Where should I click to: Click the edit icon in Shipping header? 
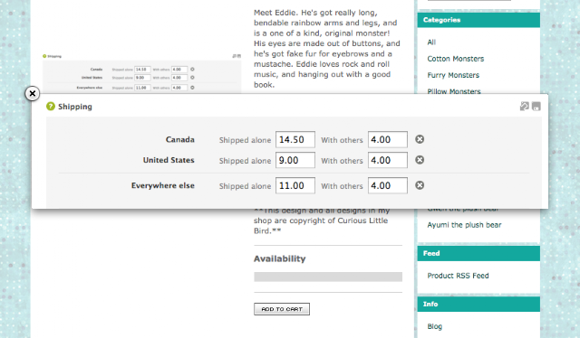click(x=524, y=107)
